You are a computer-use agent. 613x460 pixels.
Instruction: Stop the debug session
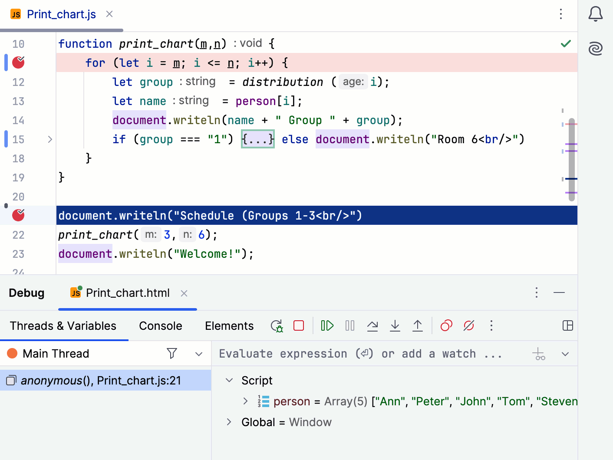(299, 325)
